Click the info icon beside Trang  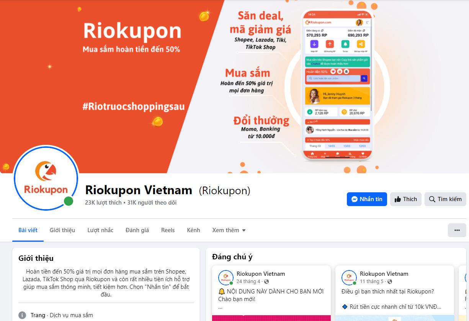click(x=23, y=315)
